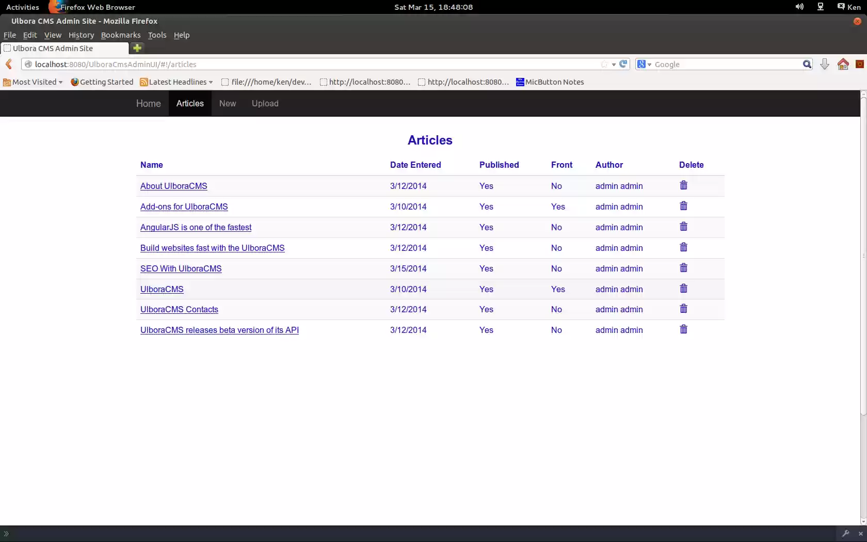
Task: Click inside the address bar
Action: coord(310,64)
